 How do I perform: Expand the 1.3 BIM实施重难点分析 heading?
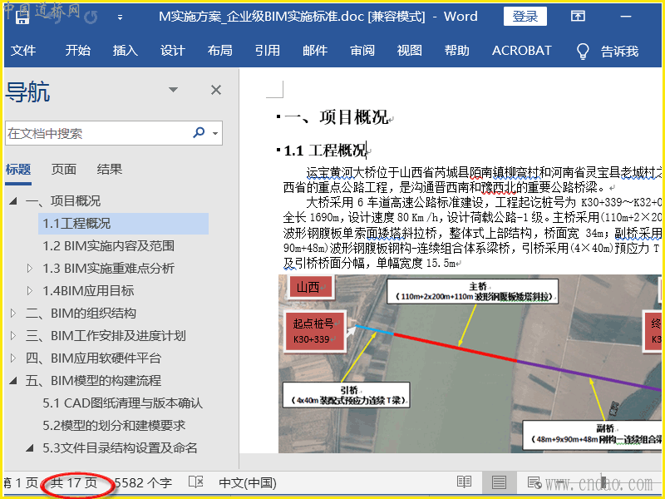coord(29,268)
